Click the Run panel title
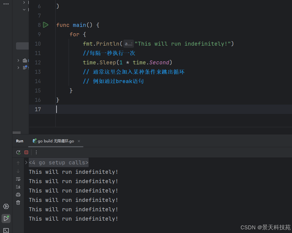The width and height of the screenshot is (292, 233). click(x=20, y=141)
